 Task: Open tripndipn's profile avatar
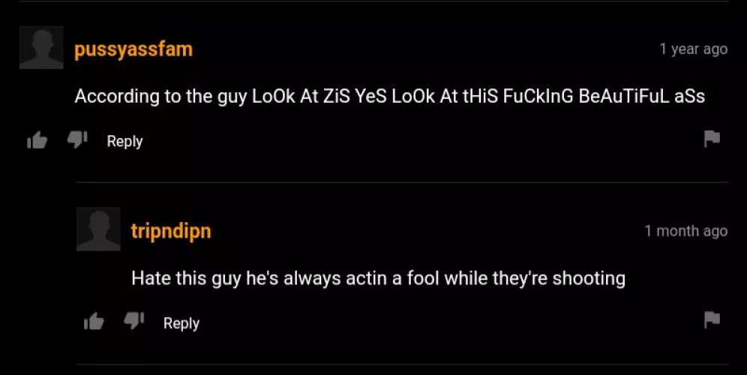[x=98, y=229]
